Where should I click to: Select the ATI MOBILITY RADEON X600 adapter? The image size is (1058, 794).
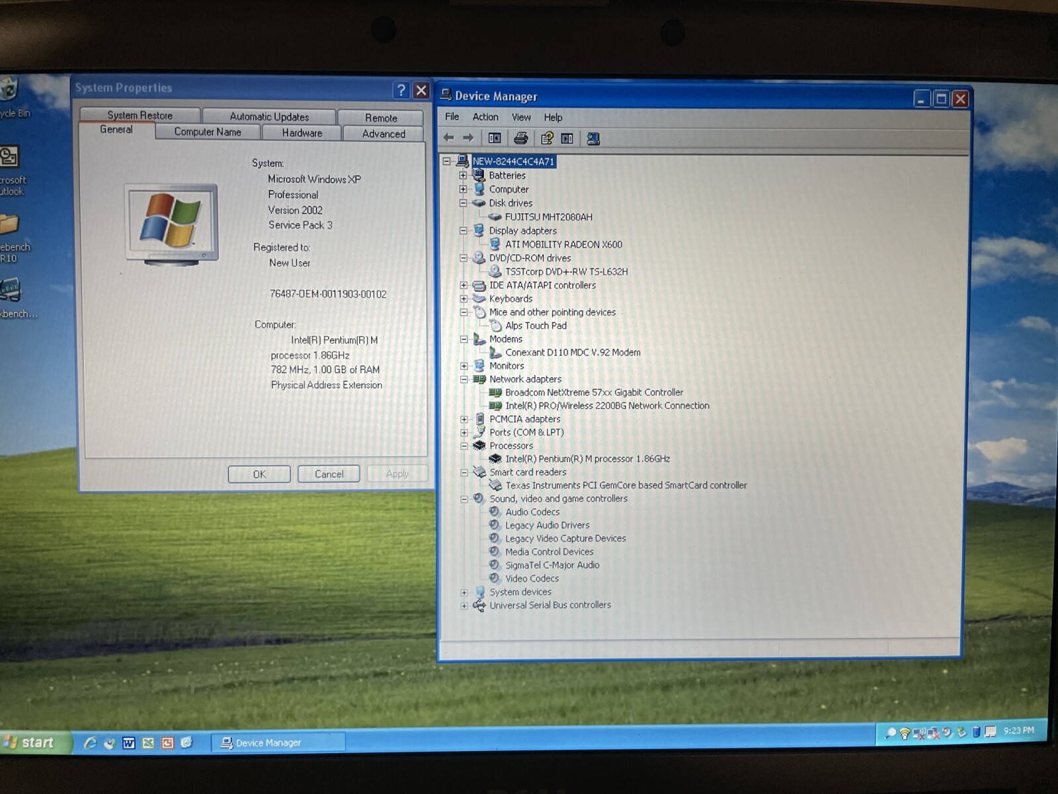coord(563,244)
